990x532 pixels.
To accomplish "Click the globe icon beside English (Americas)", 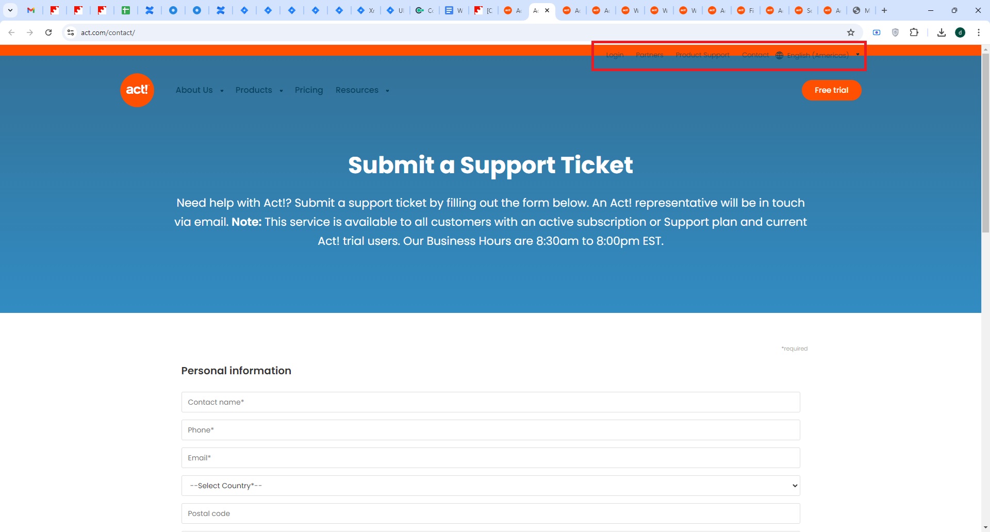I will [x=780, y=55].
